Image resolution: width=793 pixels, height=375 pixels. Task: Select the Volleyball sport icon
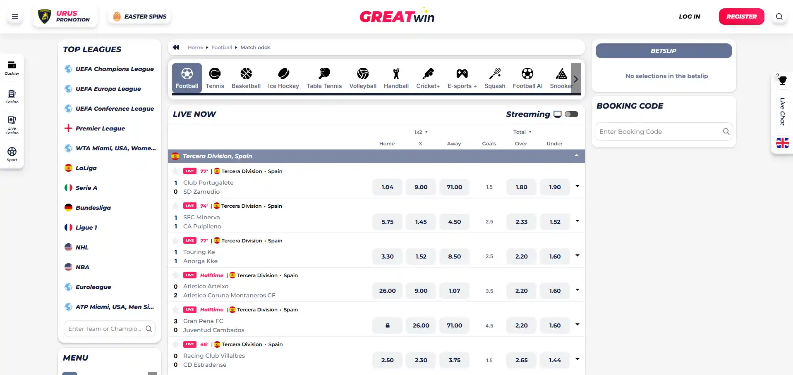(363, 78)
